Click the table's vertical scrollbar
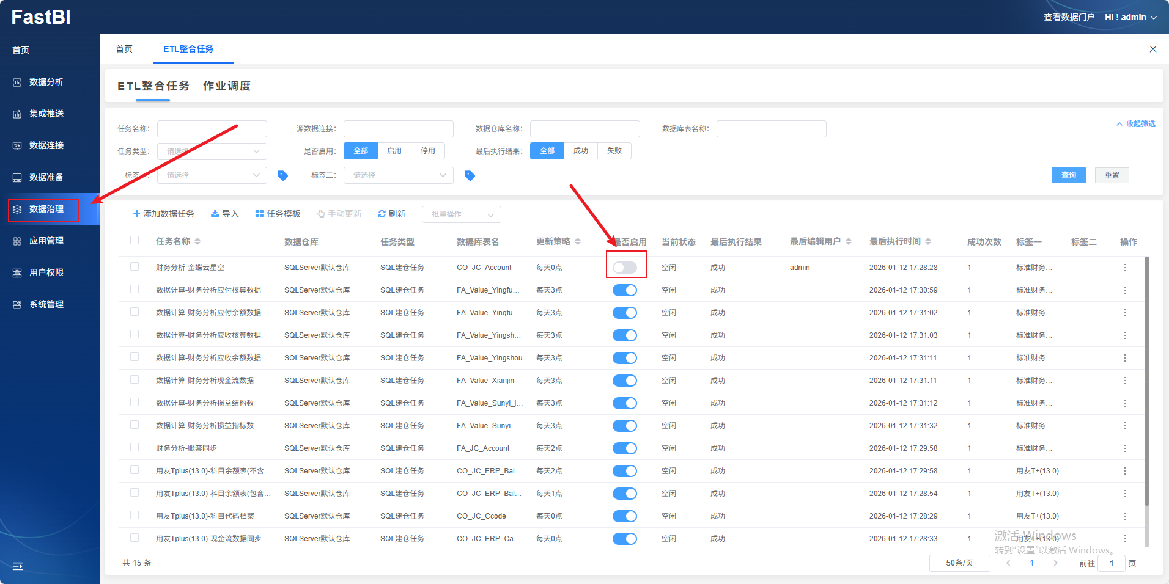 click(x=1146, y=379)
